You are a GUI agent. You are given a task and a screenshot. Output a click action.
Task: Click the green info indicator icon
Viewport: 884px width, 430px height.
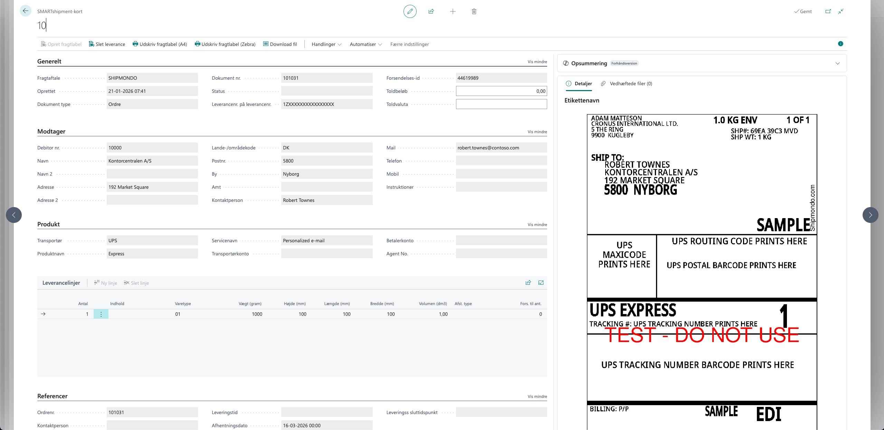click(840, 44)
